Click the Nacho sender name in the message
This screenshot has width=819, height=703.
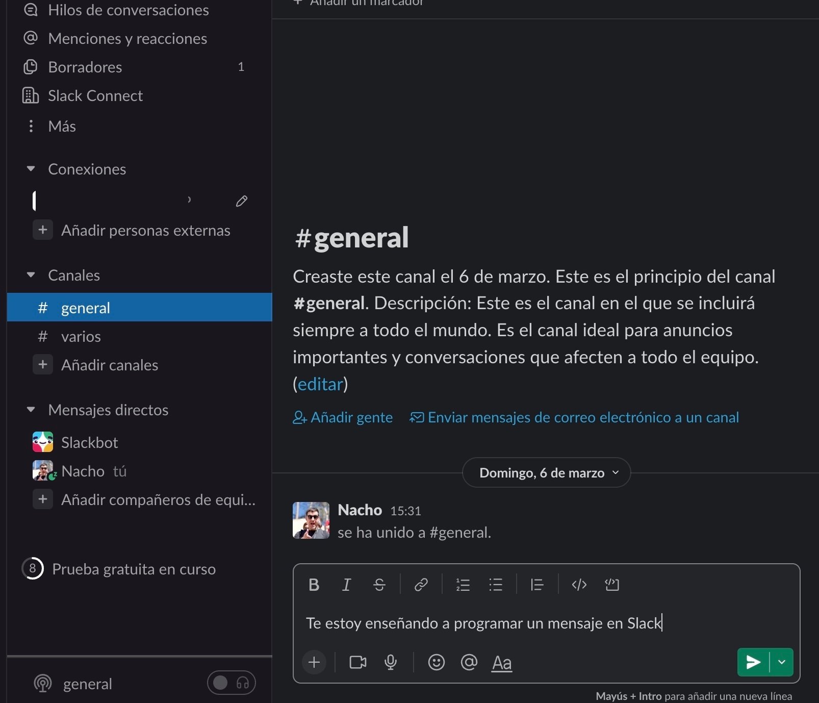pos(360,510)
